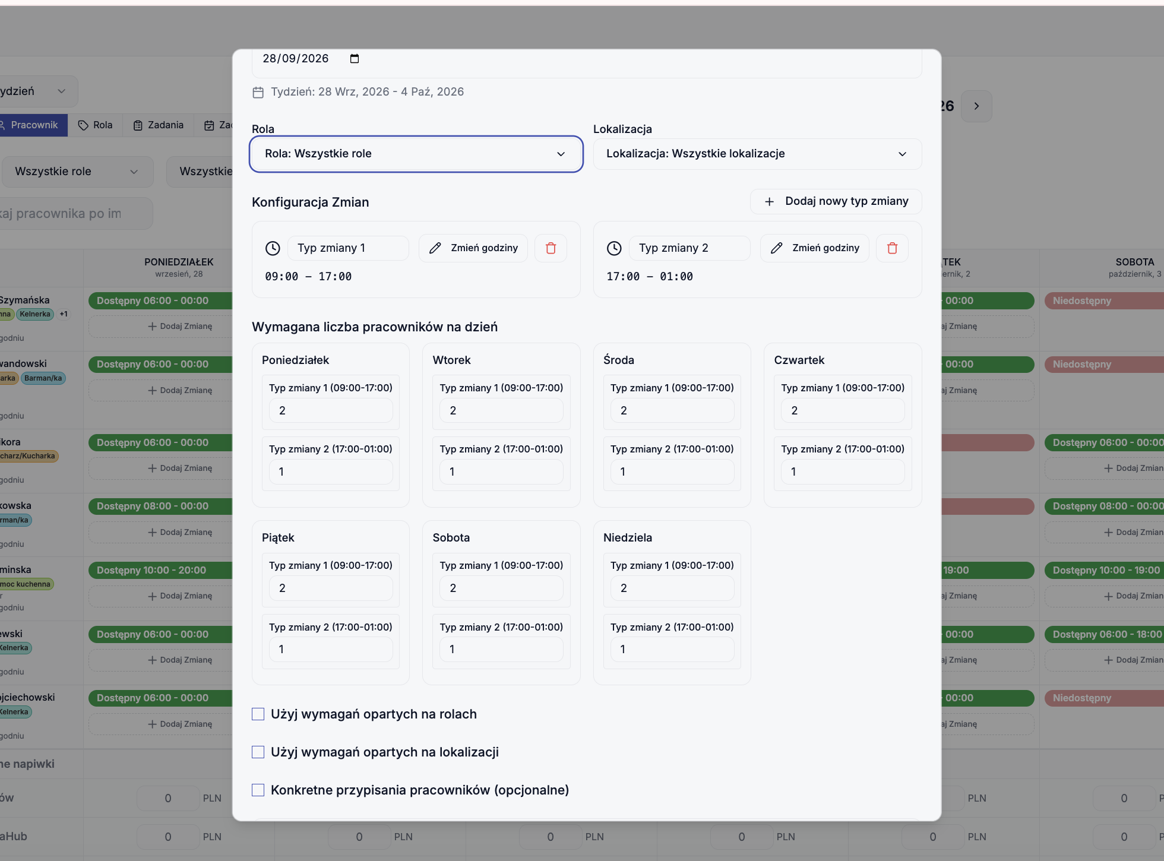
Task: Switch to the Zadania tab
Action: pos(159,125)
